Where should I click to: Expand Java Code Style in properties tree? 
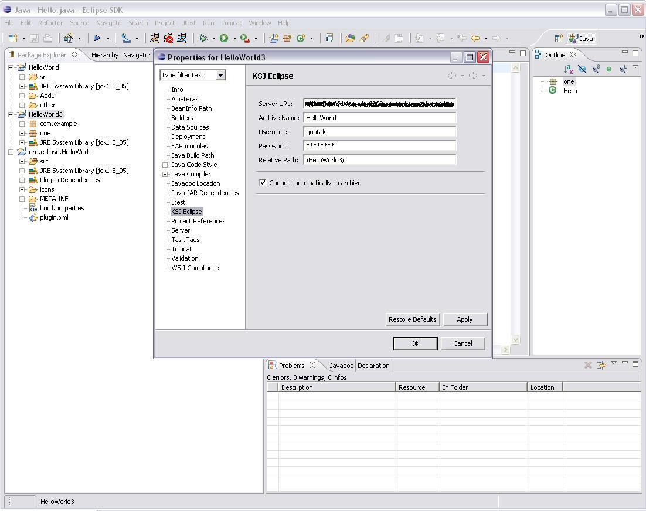click(x=165, y=165)
